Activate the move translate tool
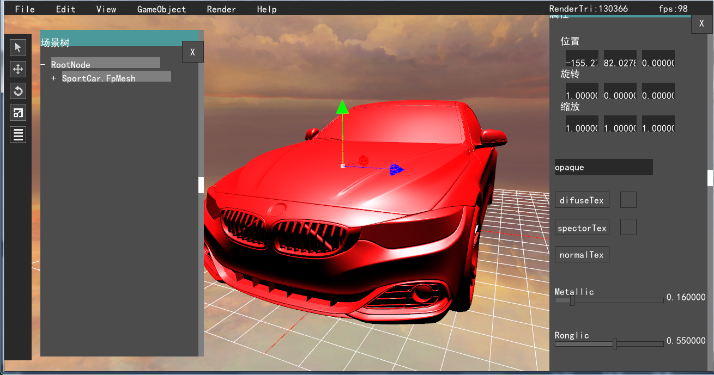Screen dimensions: 714x375 click(x=18, y=69)
